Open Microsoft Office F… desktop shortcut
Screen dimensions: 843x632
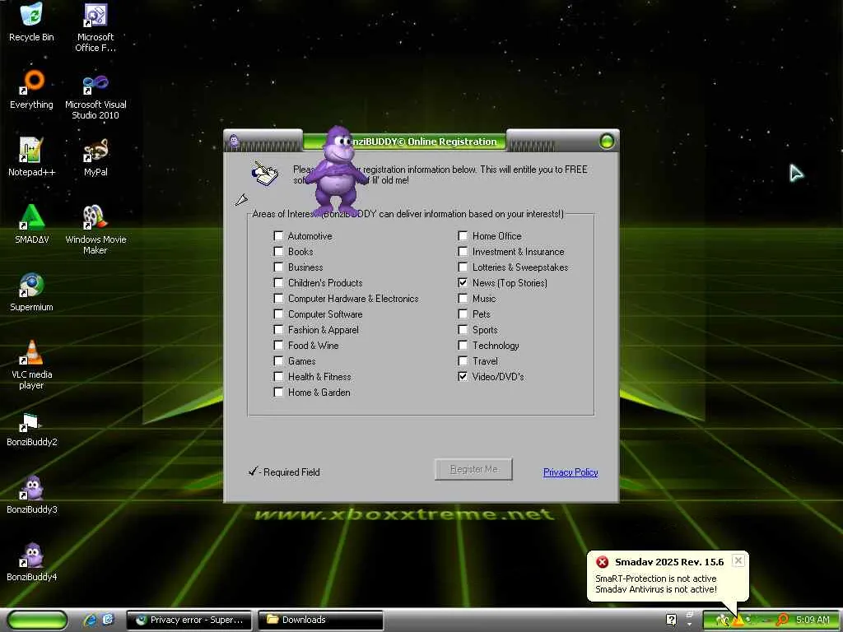(95, 27)
